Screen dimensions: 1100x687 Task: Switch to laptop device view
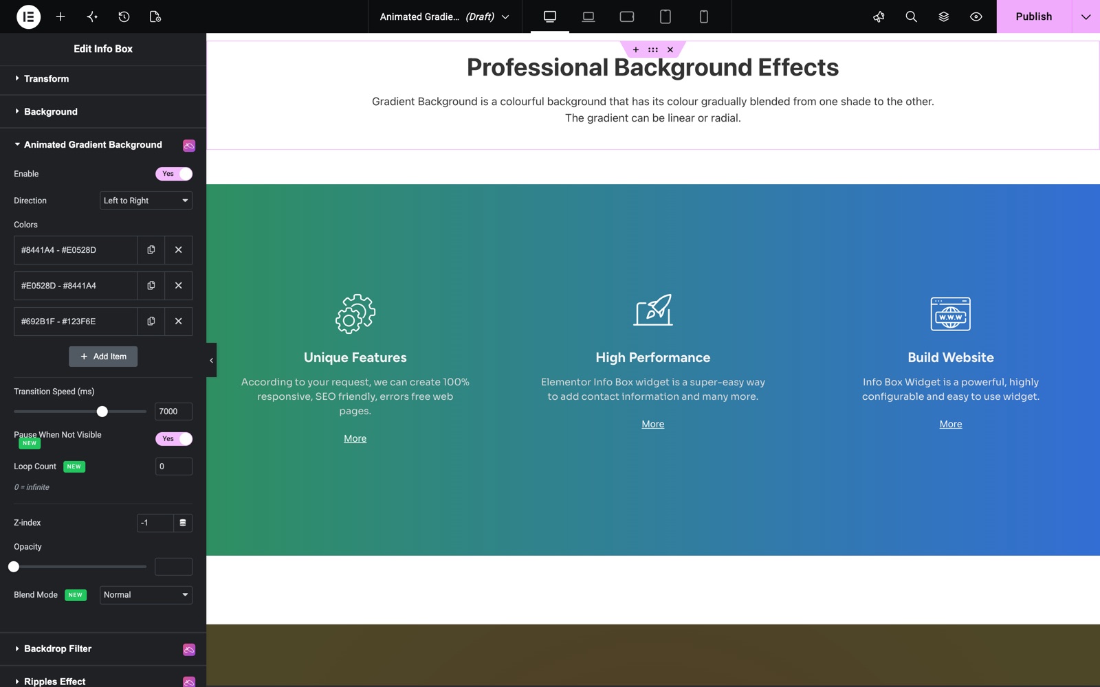coord(588,16)
